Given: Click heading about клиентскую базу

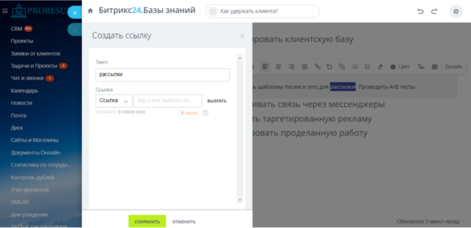Looking at the screenshot, I should [x=303, y=39].
